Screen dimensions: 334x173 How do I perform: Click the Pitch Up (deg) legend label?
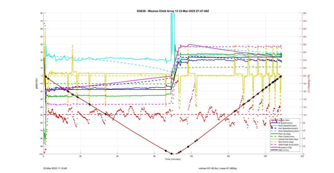284,134
